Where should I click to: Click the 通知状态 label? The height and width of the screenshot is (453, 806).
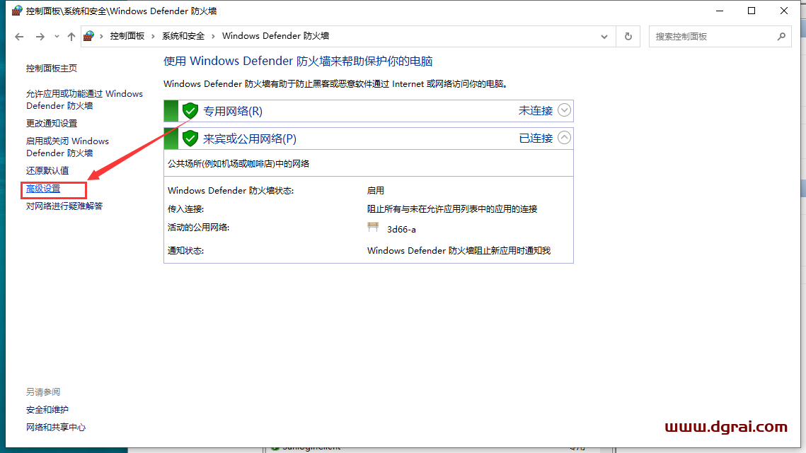click(x=185, y=251)
